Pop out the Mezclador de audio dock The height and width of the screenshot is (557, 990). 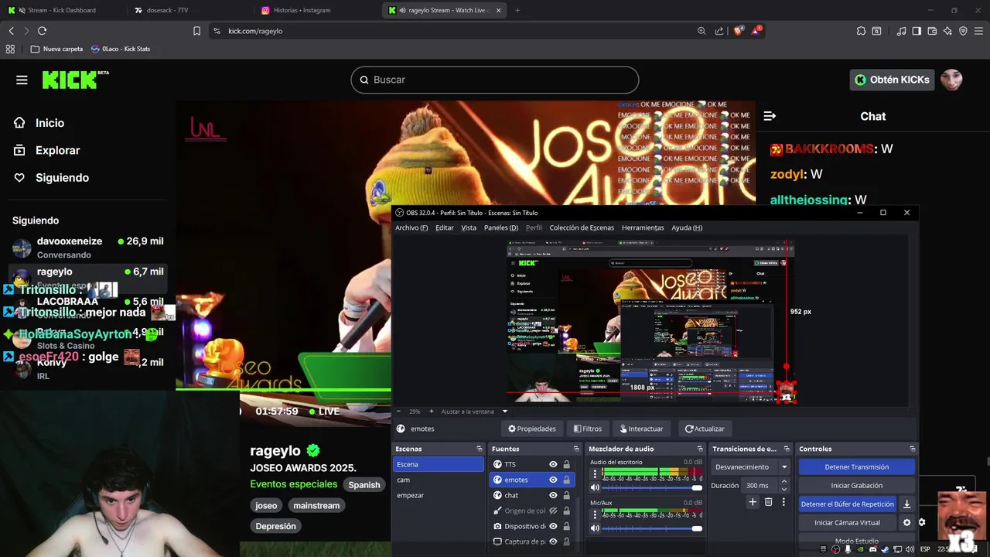point(700,449)
